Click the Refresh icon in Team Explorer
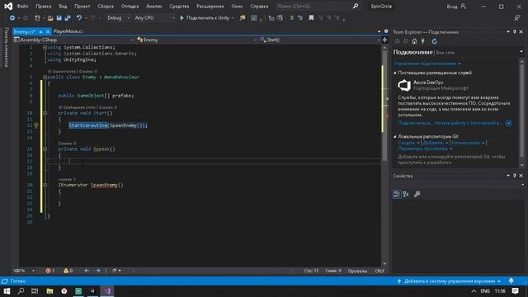The image size is (528, 297). coord(435,41)
